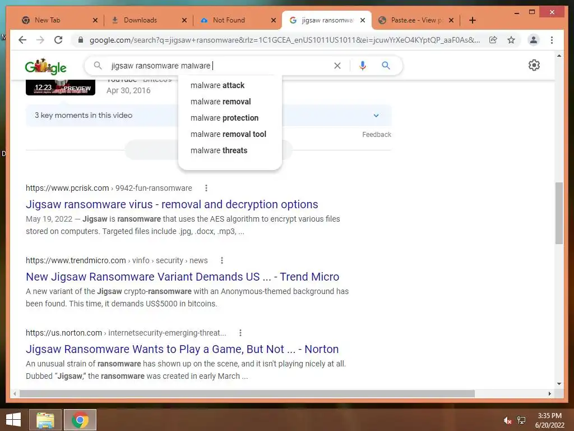This screenshot has width=574, height=431.
Task: Click the scroll right arrow
Action: pyautogui.click(x=549, y=393)
